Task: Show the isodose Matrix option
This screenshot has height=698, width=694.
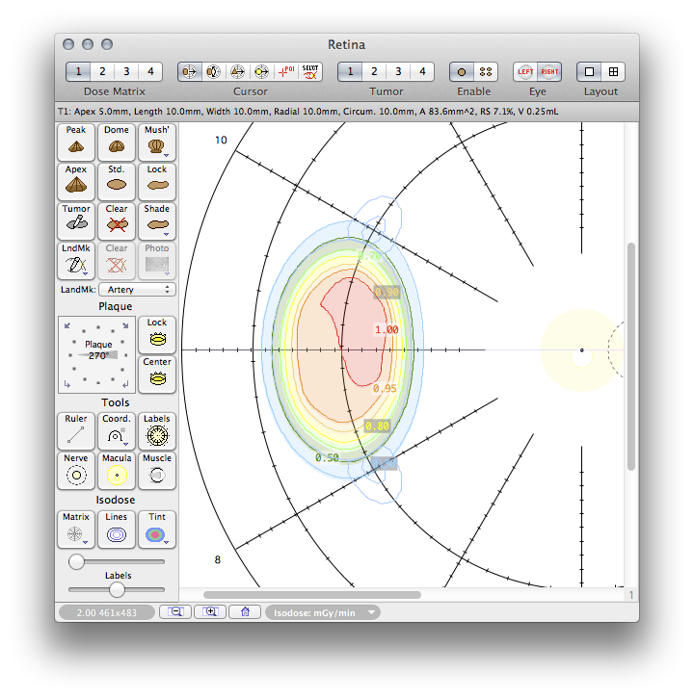Action: pyautogui.click(x=76, y=530)
